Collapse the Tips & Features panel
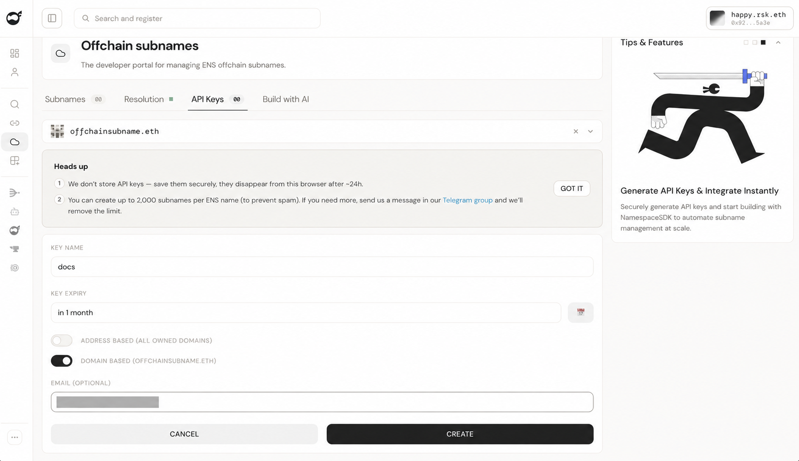799x461 pixels. point(778,43)
